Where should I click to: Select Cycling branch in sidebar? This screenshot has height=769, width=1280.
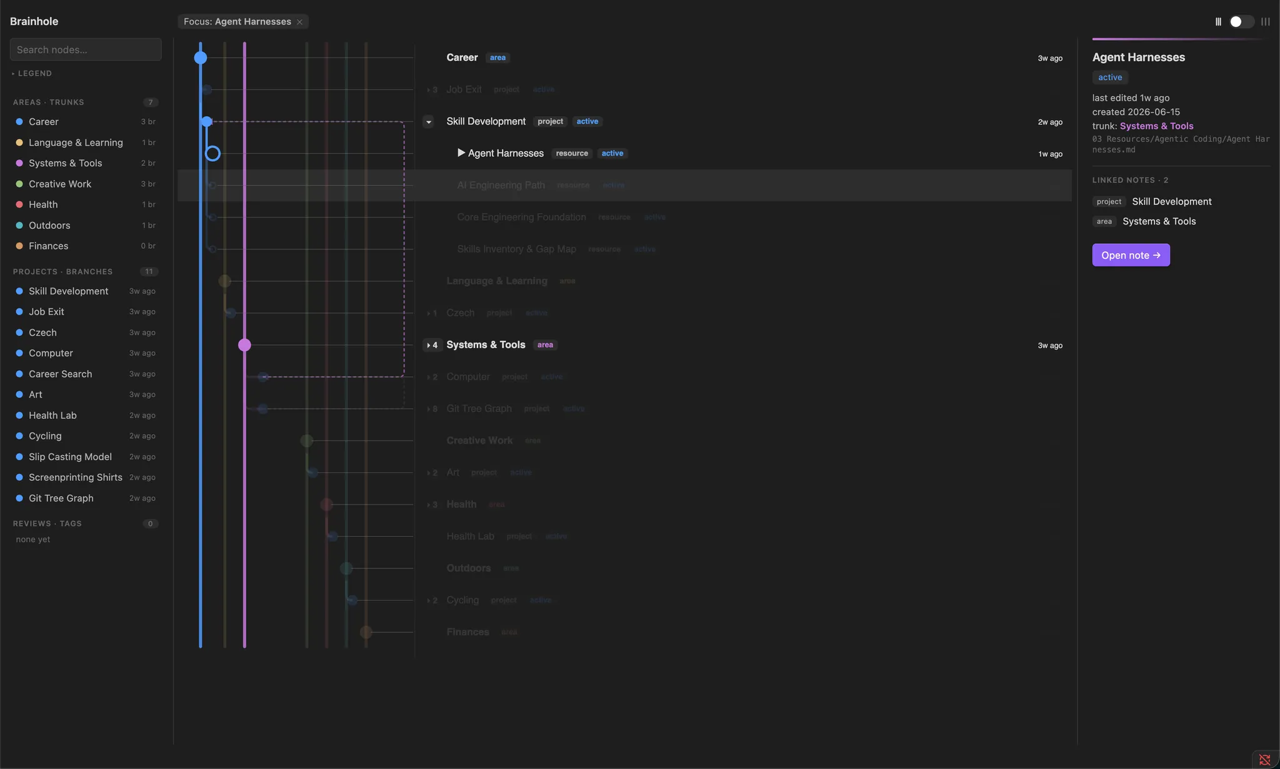(86, 436)
